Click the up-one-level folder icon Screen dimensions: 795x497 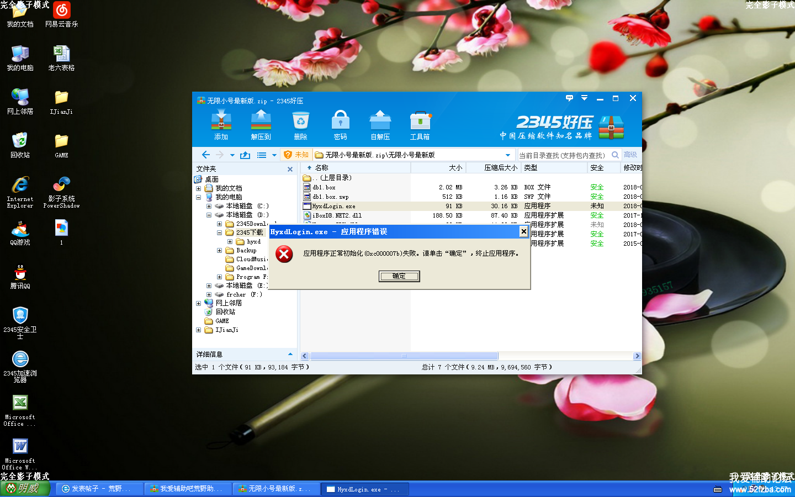pyautogui.click(x=245, y=155)
